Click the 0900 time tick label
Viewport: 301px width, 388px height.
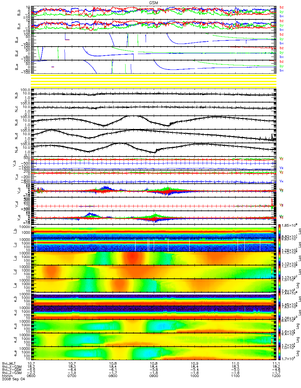coord(154,376)
